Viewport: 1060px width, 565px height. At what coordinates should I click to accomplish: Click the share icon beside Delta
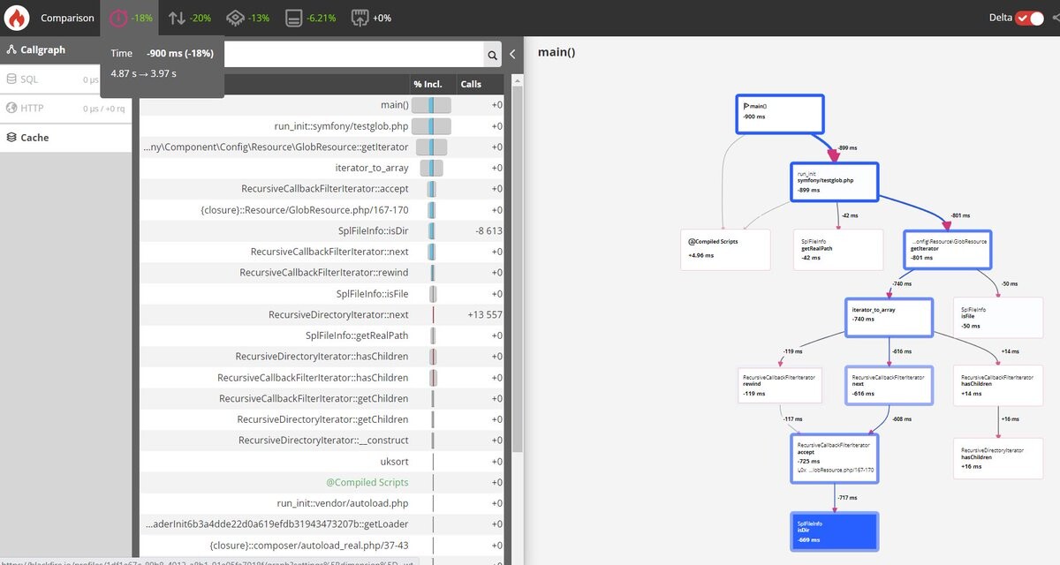(1056, 18)
